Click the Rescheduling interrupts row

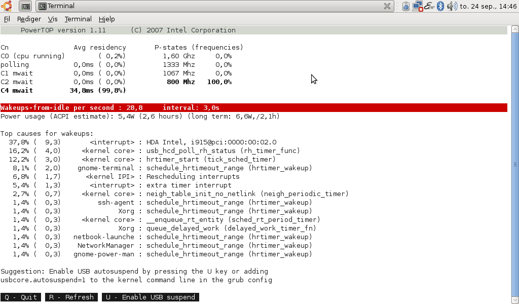click(126, 177)
